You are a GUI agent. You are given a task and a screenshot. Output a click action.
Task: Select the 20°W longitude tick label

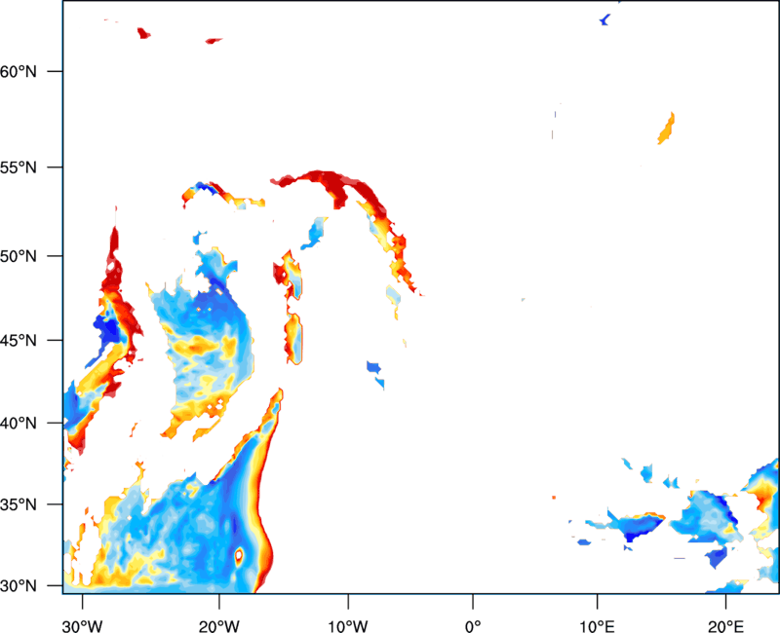pyautogui.click(x=218, y=626)
